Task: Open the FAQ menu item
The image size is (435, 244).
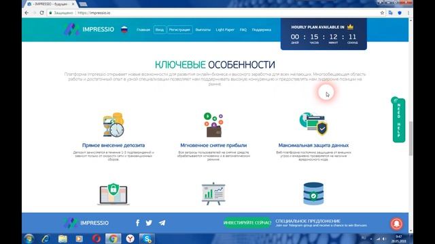Action: pos(243,30)
